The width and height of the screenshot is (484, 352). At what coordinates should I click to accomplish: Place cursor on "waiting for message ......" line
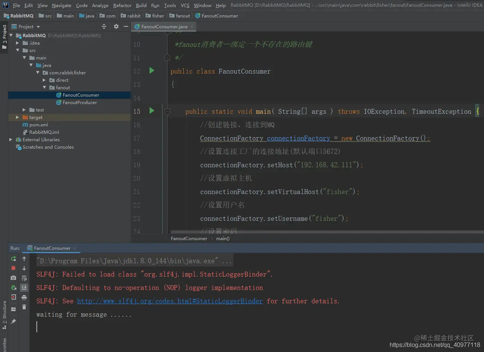[x=84, y=314]
